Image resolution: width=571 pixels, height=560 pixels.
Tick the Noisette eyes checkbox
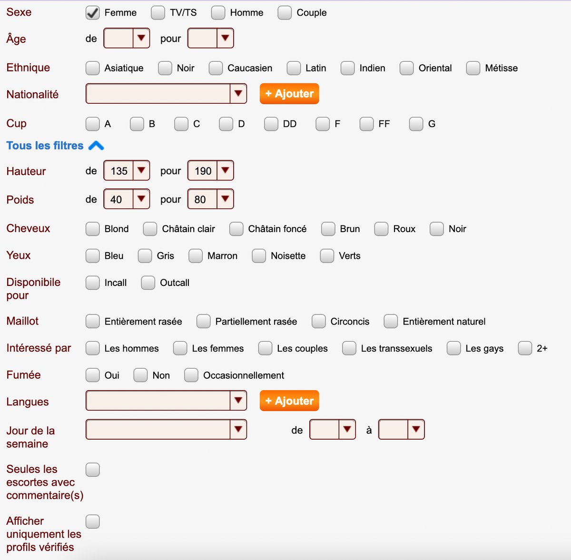259,256
